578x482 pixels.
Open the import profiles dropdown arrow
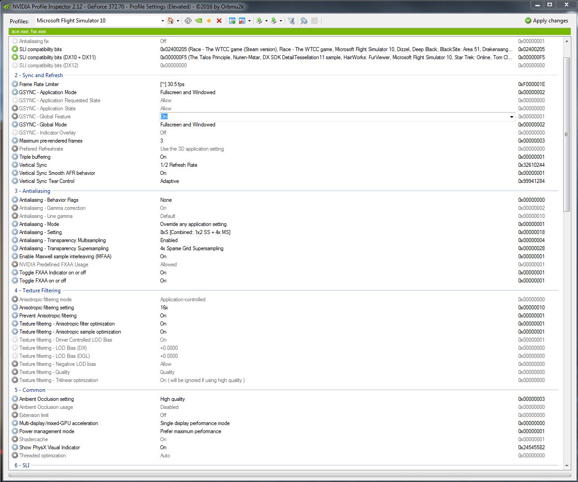(281, 21)
